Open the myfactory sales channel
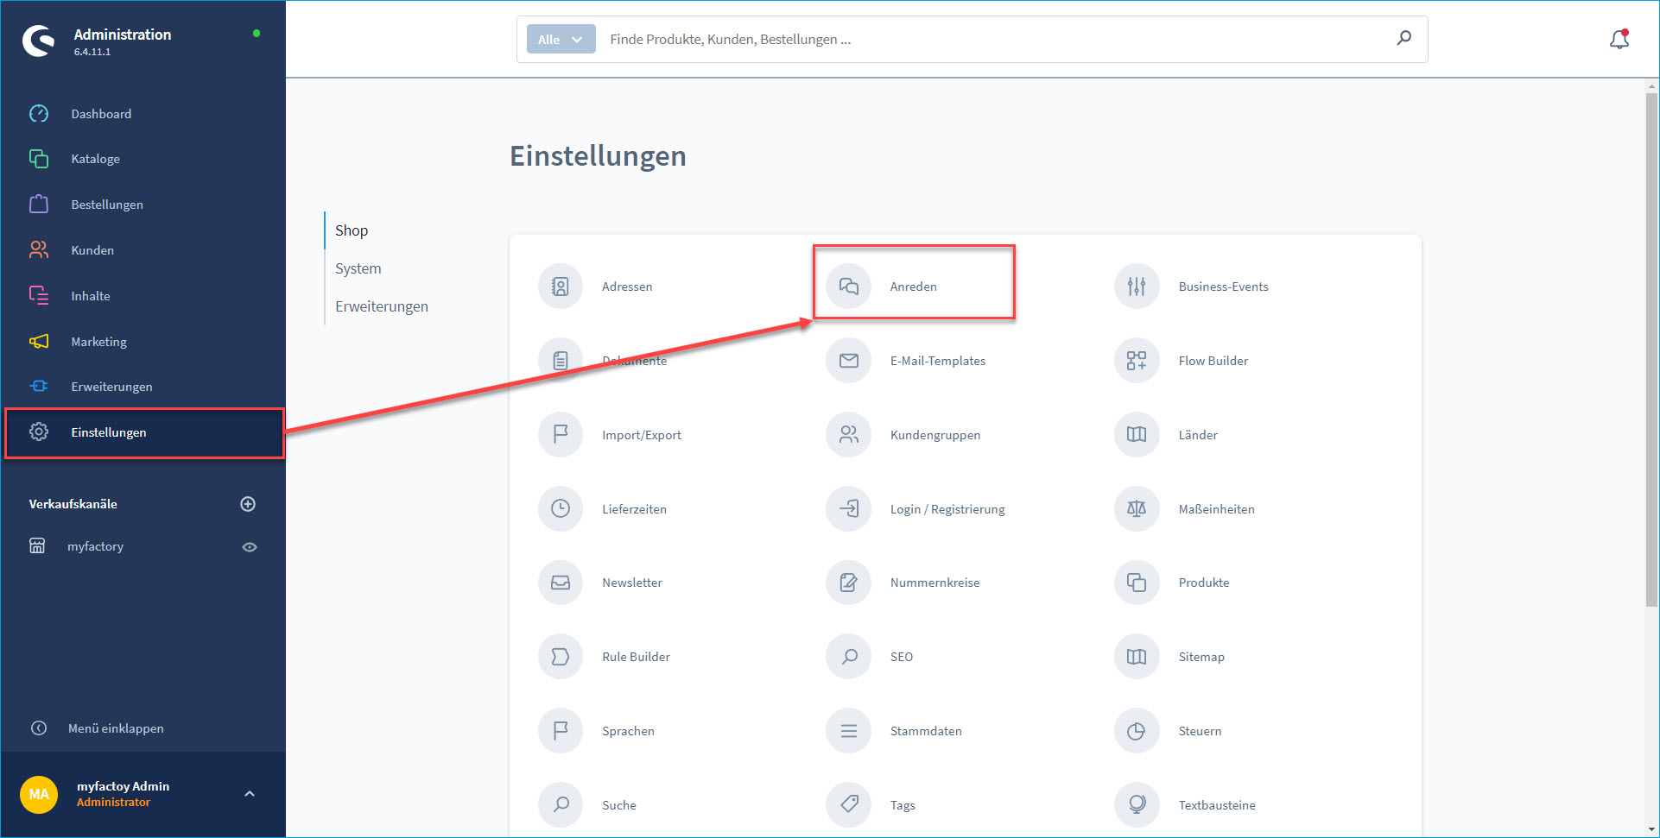Viewport: 1660px width, 838px height. point(96,546)
